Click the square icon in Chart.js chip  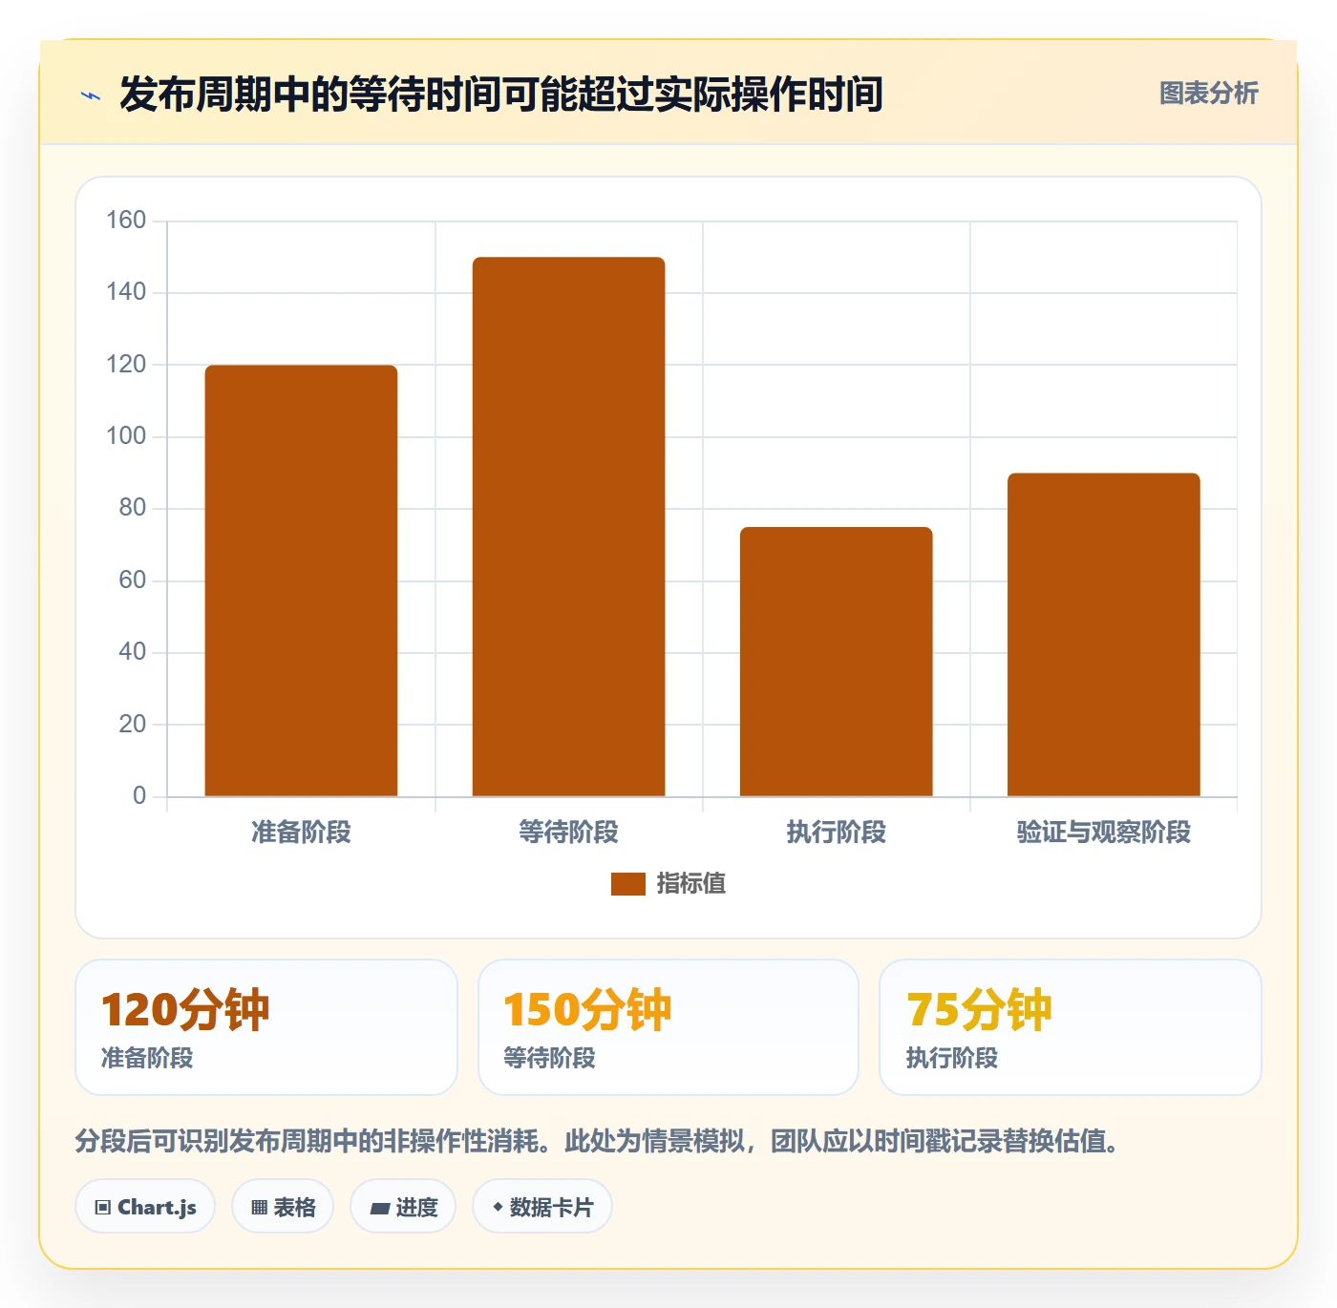[x=103, y=1208]
